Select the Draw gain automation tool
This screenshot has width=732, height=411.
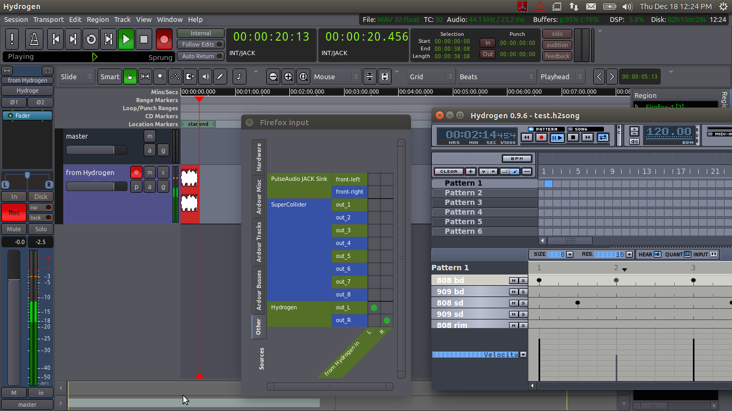point(175,77)
